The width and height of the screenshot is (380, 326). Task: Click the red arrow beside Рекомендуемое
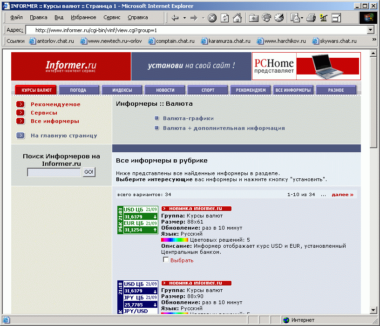pyautogui.click(x=20, y=104)
